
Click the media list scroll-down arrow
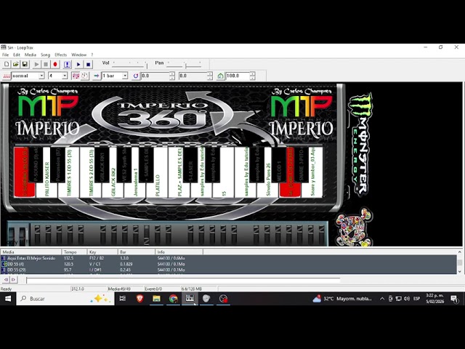(x=460, y=271)
